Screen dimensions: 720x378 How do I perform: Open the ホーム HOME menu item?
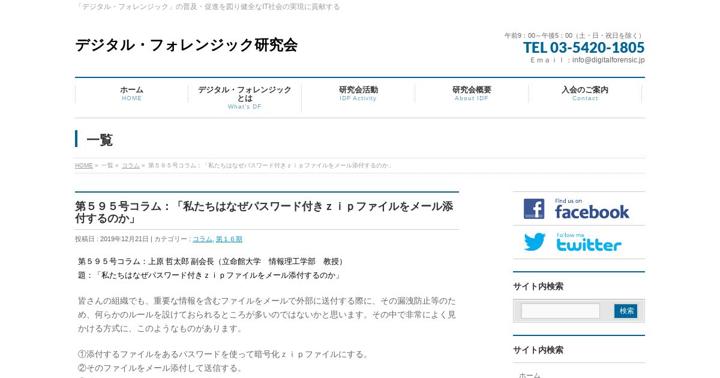point(131,94)
